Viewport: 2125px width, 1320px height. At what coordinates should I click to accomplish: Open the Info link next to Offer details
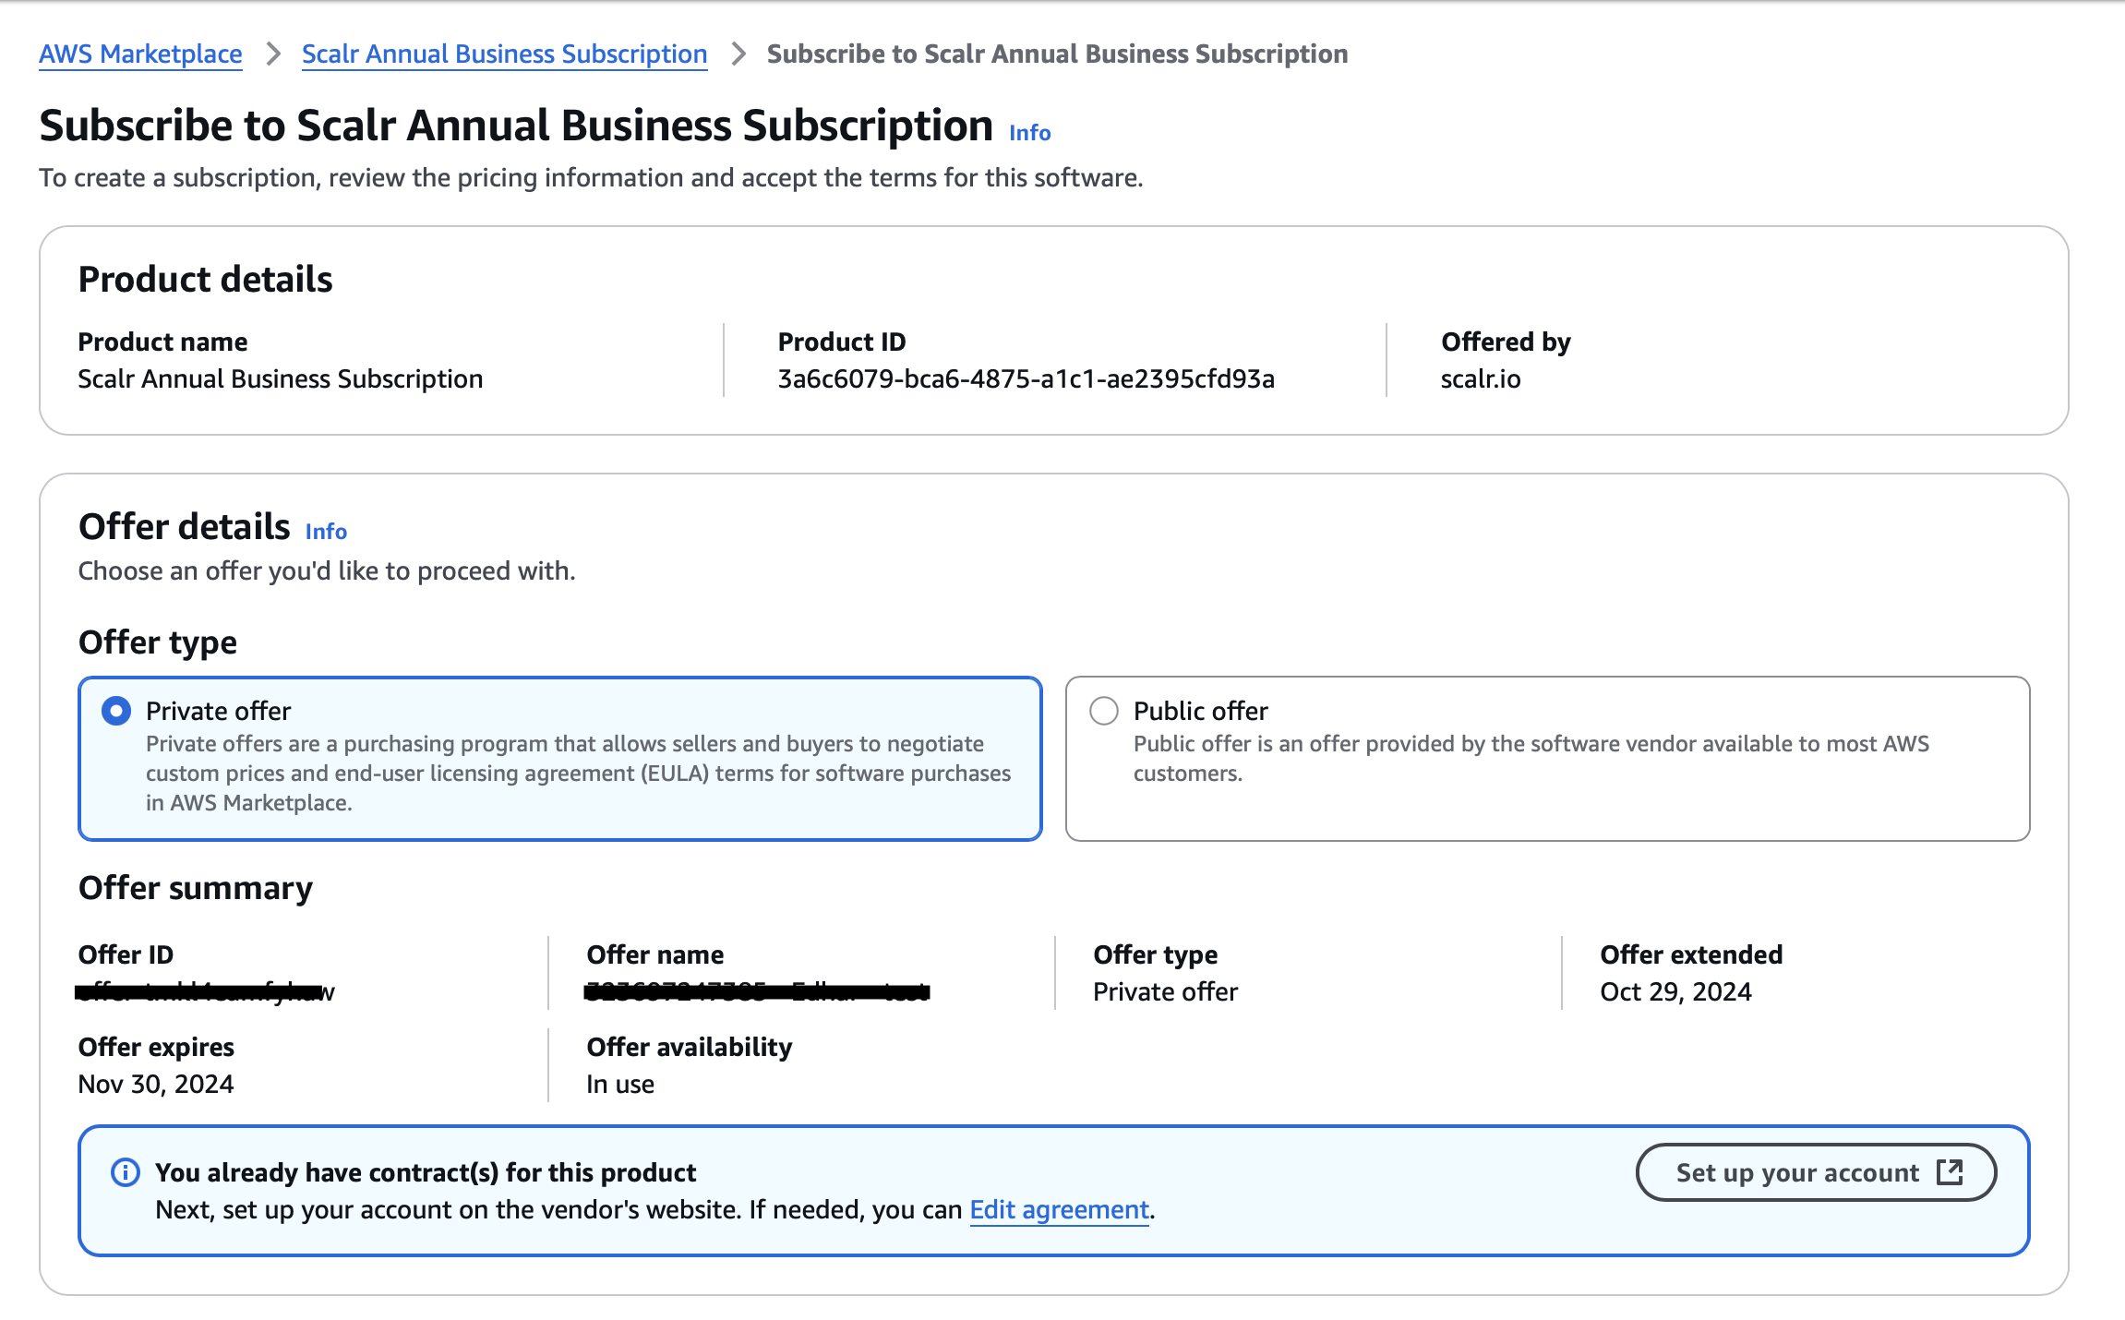[326, 532]
